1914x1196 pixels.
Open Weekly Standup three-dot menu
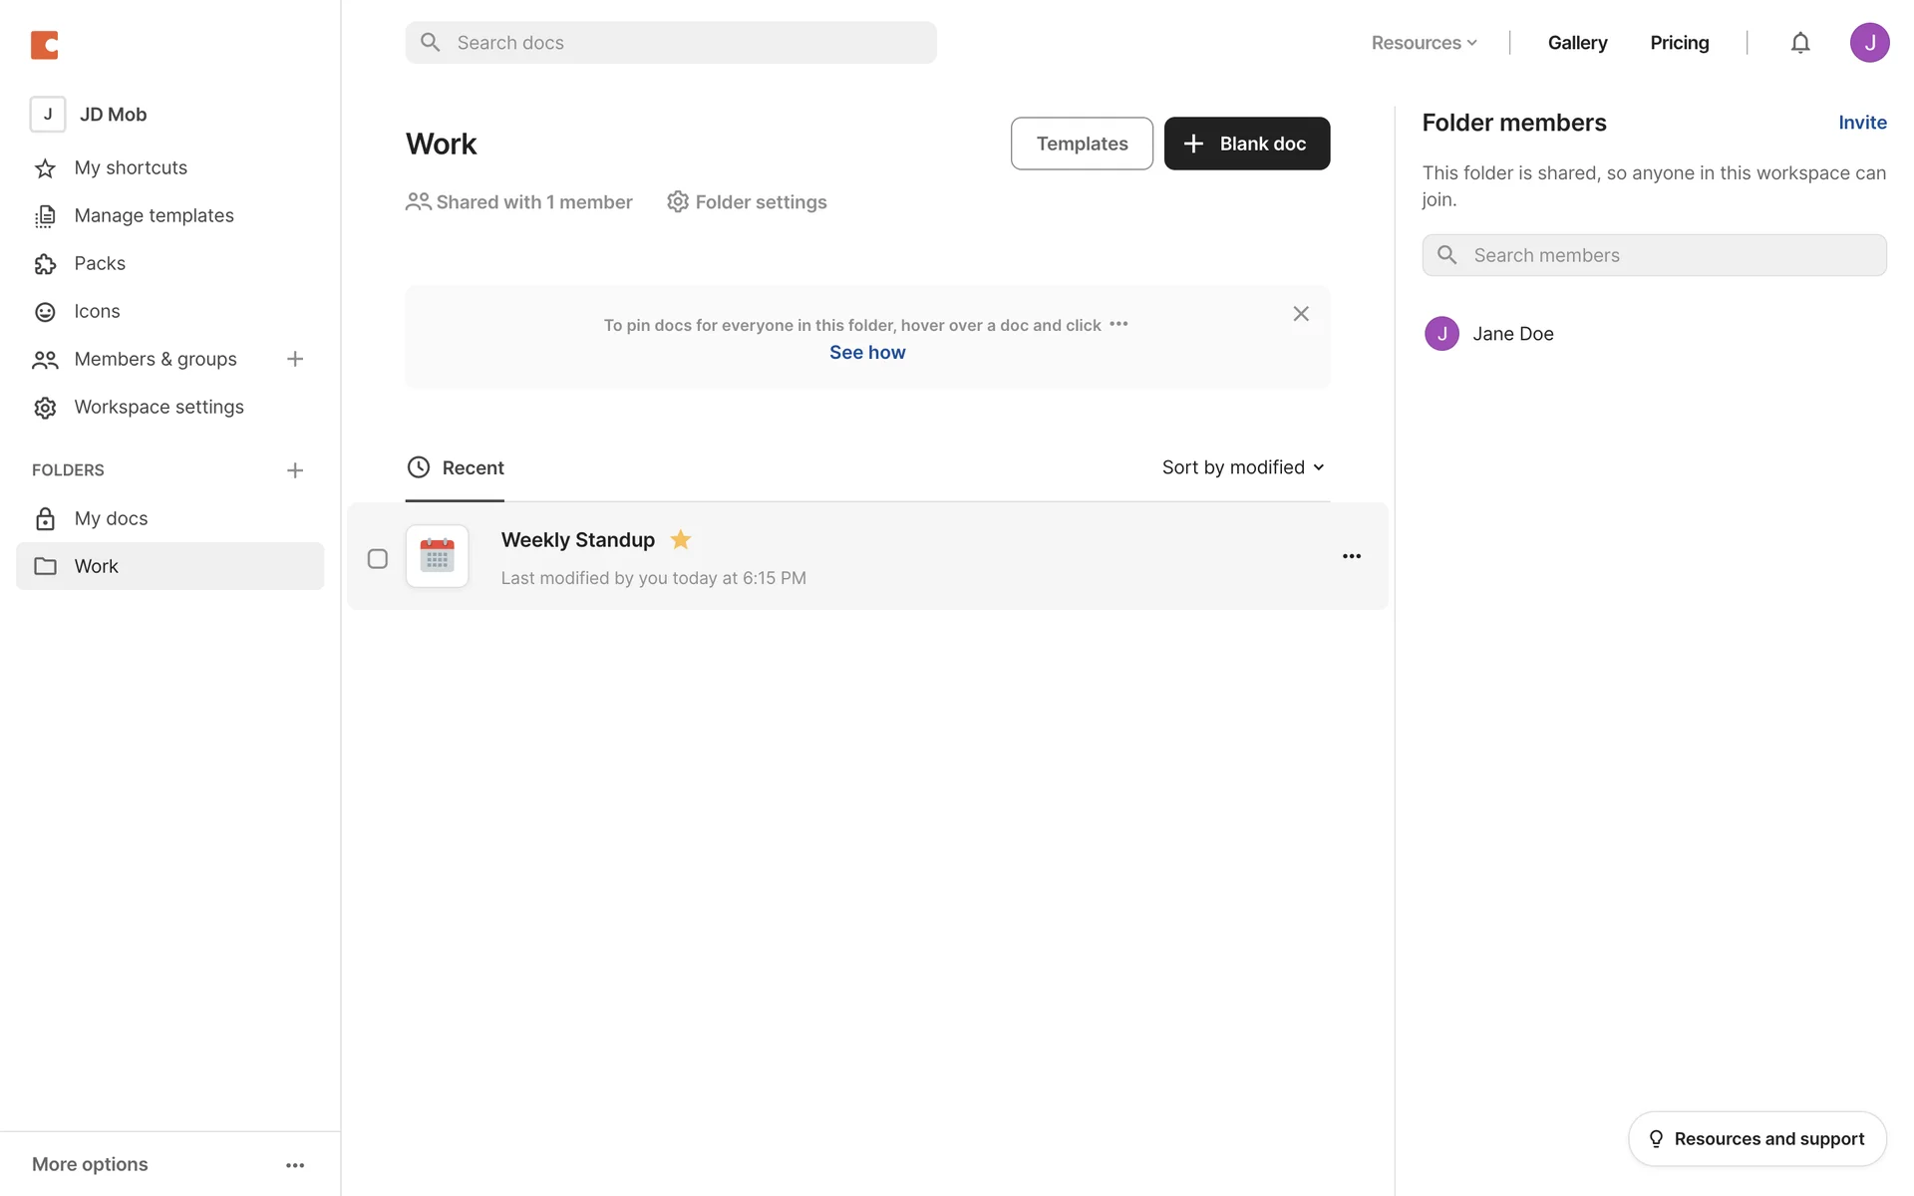[x=1351, y=556]
